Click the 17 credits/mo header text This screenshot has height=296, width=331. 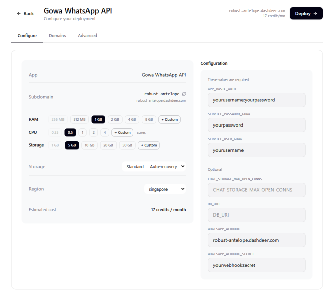click(x=274, y=16)
